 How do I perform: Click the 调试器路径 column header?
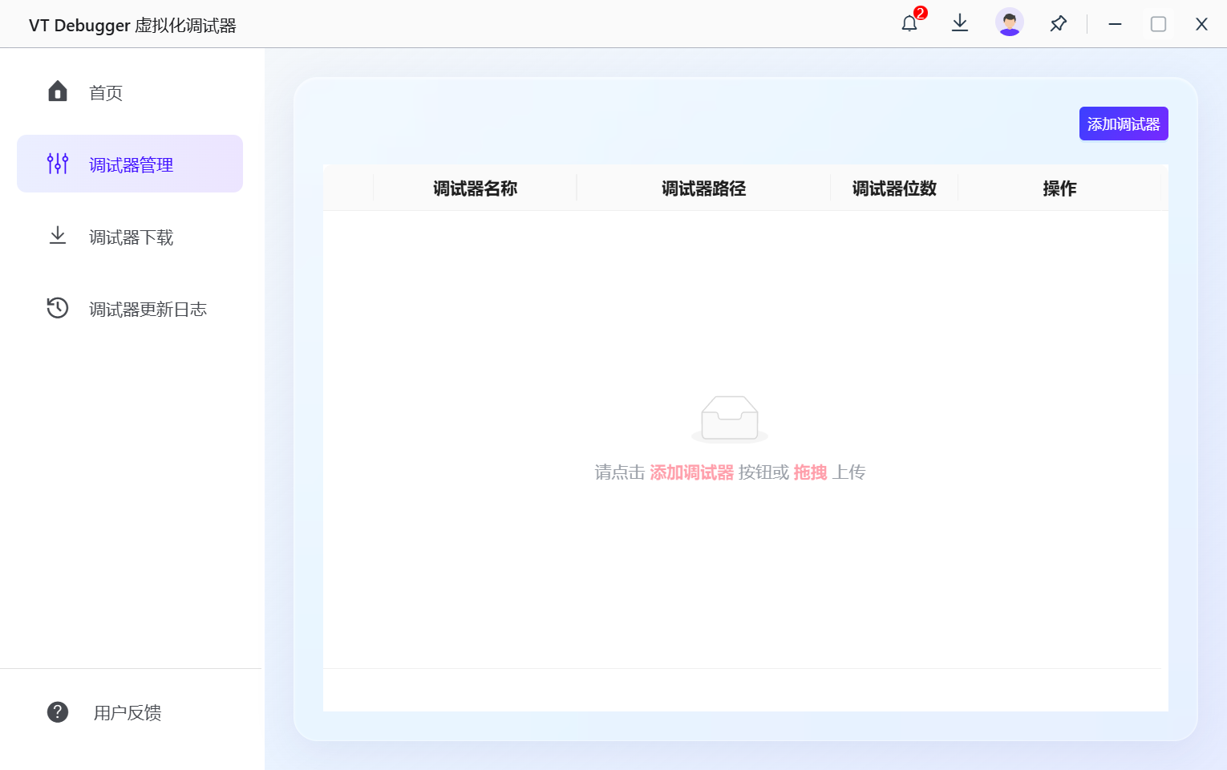tap(704, 188)
